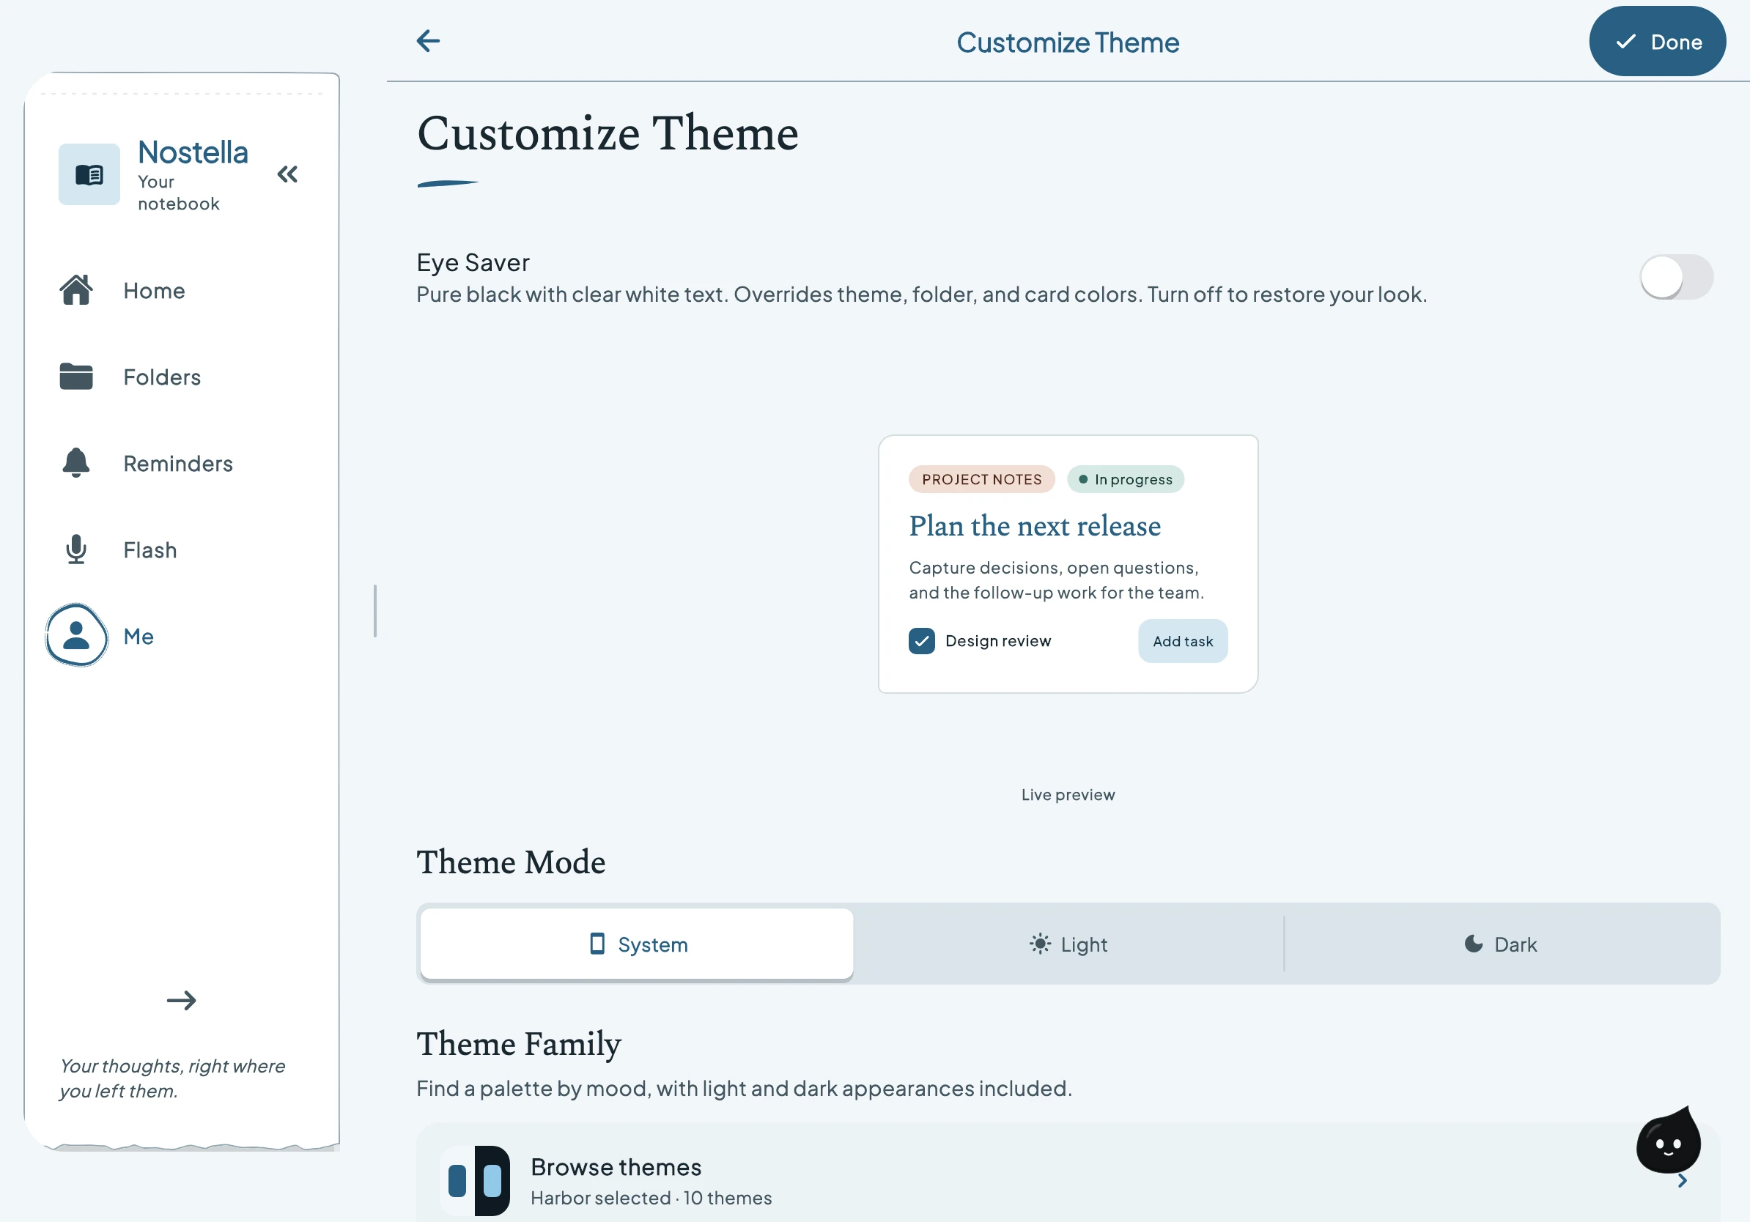Open Home from the sidebar

pyautogui.click(x=182, y=291)
